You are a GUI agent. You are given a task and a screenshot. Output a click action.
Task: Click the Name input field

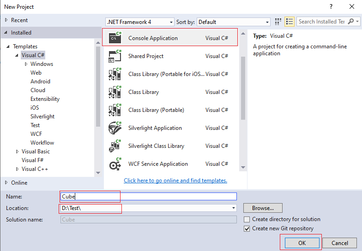coord(149,196)
